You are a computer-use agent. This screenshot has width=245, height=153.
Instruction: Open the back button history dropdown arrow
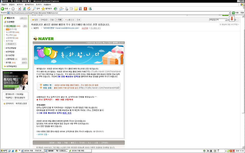click(x=10, y=9)
